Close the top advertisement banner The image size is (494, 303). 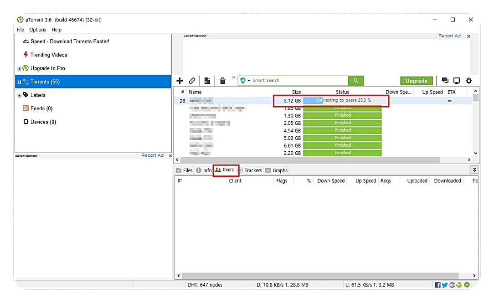pyautogui.click(x=468, y=36)
